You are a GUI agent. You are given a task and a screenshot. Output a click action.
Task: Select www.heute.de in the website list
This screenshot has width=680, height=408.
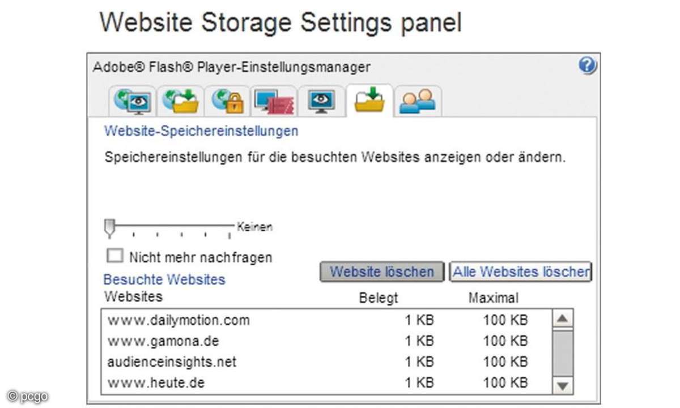(156, 382)
